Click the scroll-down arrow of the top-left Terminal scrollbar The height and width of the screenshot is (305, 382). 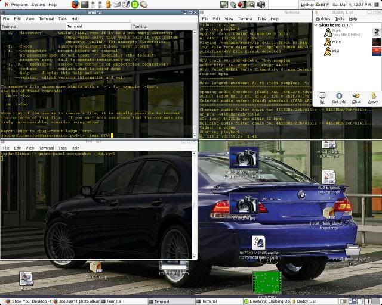tap(195, 136)
